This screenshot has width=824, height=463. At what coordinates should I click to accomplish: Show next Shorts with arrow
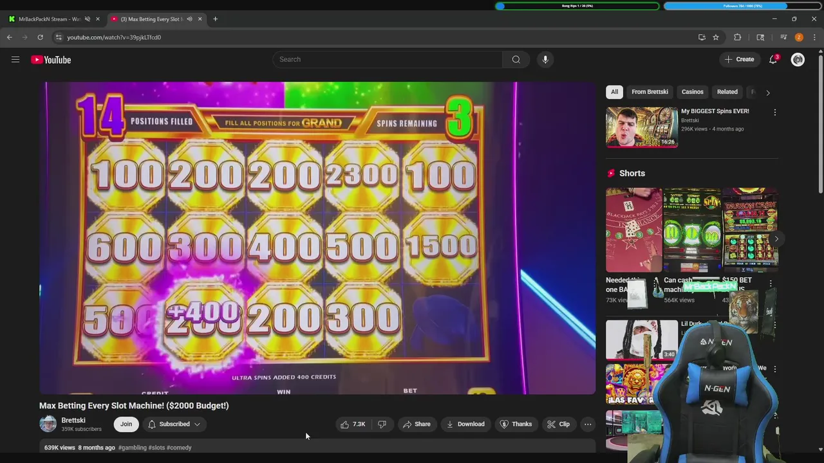click(x=776, y=239)
